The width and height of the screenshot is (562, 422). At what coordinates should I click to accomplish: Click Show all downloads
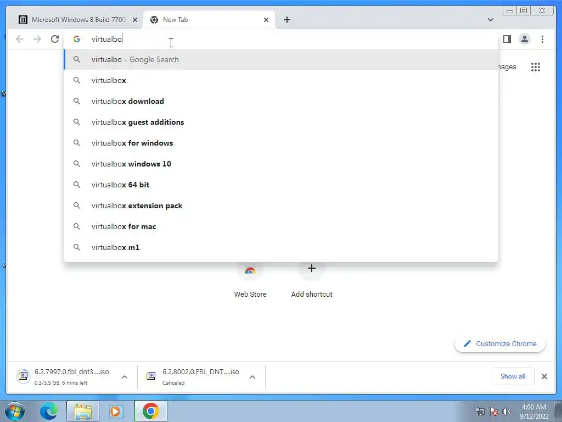tap(513, 376)
